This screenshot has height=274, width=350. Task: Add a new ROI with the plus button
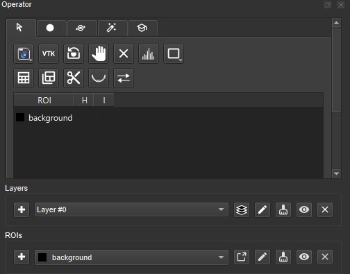coord(22,257)
